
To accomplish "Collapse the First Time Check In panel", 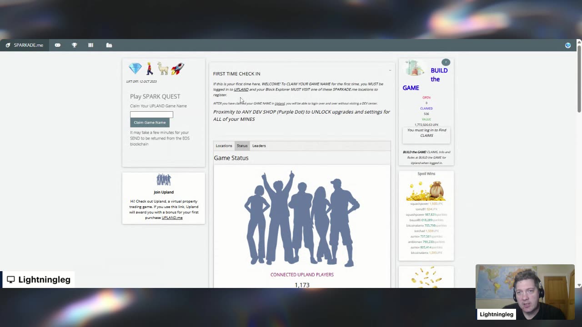I will 390,70.
